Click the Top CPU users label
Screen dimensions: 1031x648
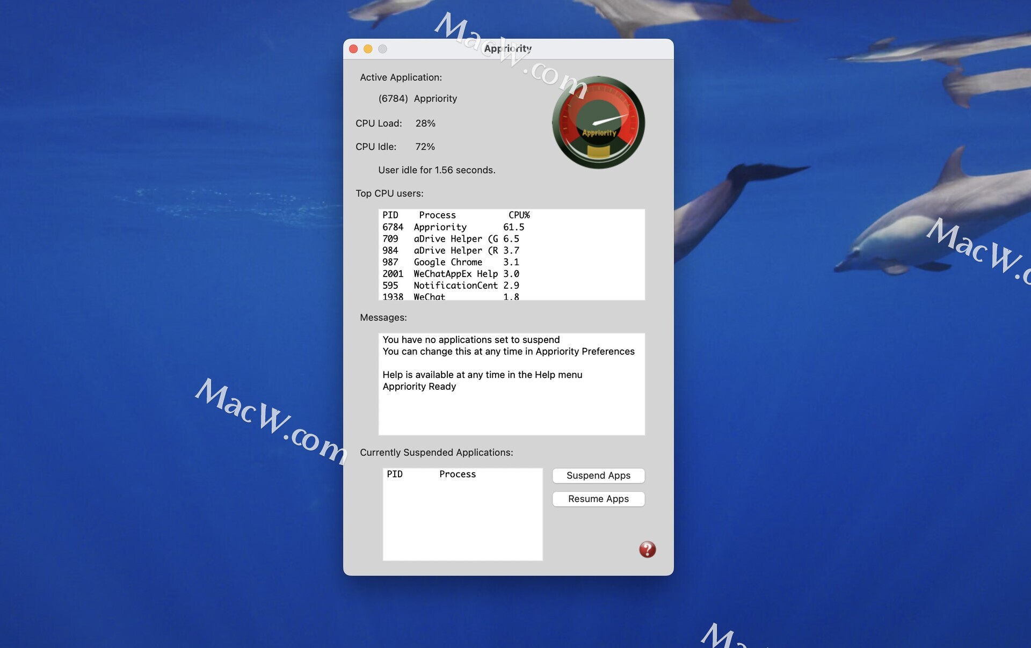point(389,194)
